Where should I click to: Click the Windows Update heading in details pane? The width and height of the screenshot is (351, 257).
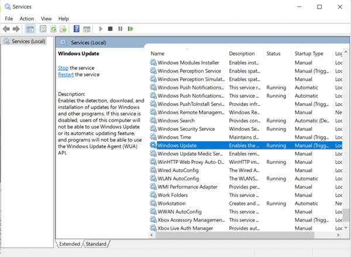(x=78, y=53)
